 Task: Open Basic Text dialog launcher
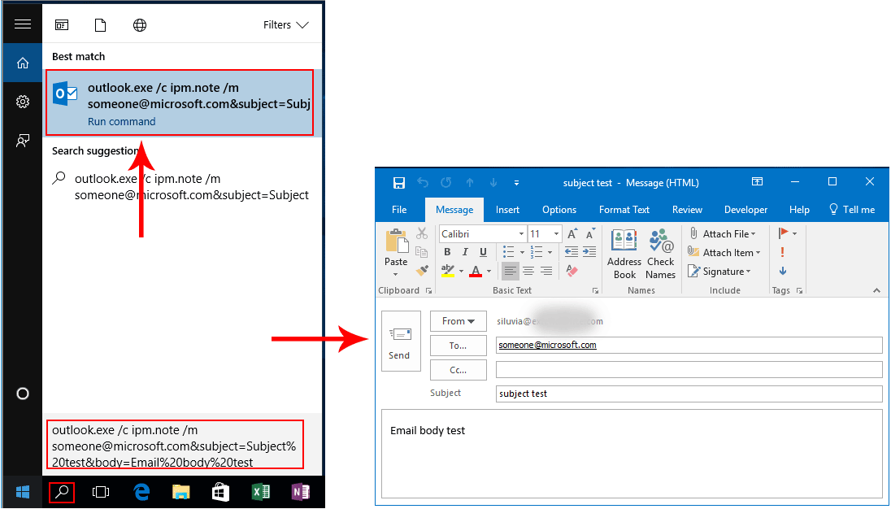(595, 290)
